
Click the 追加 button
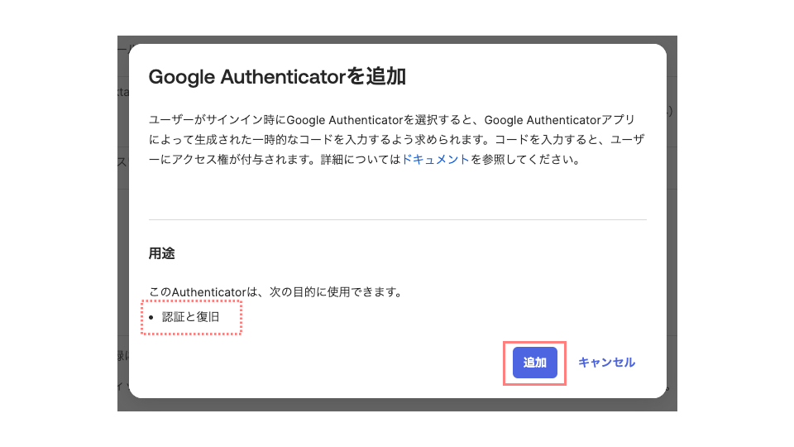point(534,363)
